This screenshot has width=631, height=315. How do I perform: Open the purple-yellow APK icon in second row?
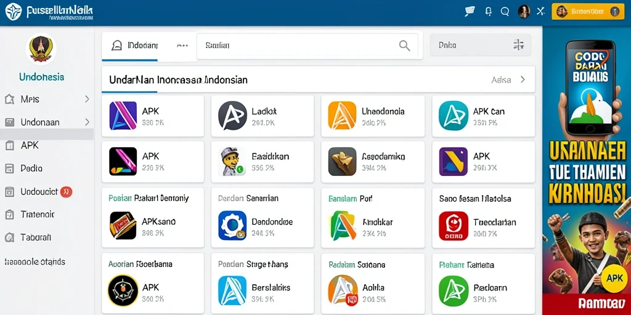click(x=453, y=162)
